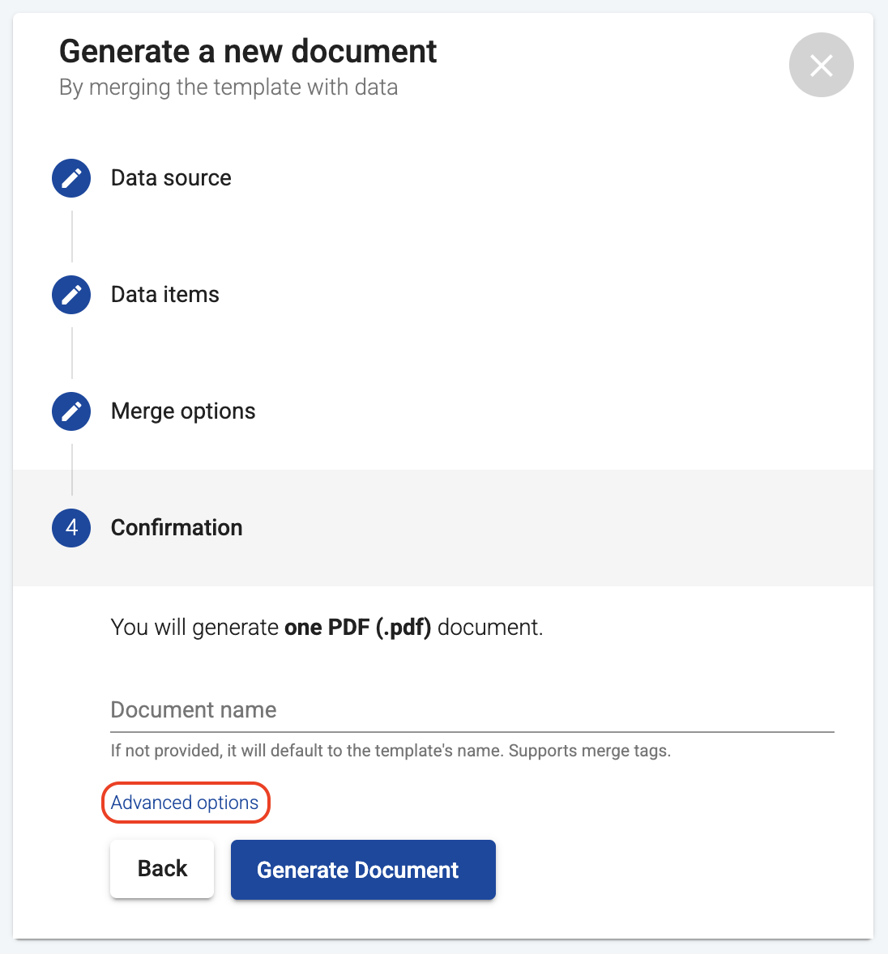Click the connector line below Data items
The image size is (888, 954).
click(72, 353)
